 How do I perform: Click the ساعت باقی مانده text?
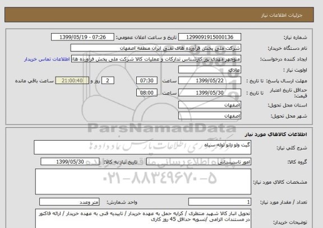(x=34, y=81)
